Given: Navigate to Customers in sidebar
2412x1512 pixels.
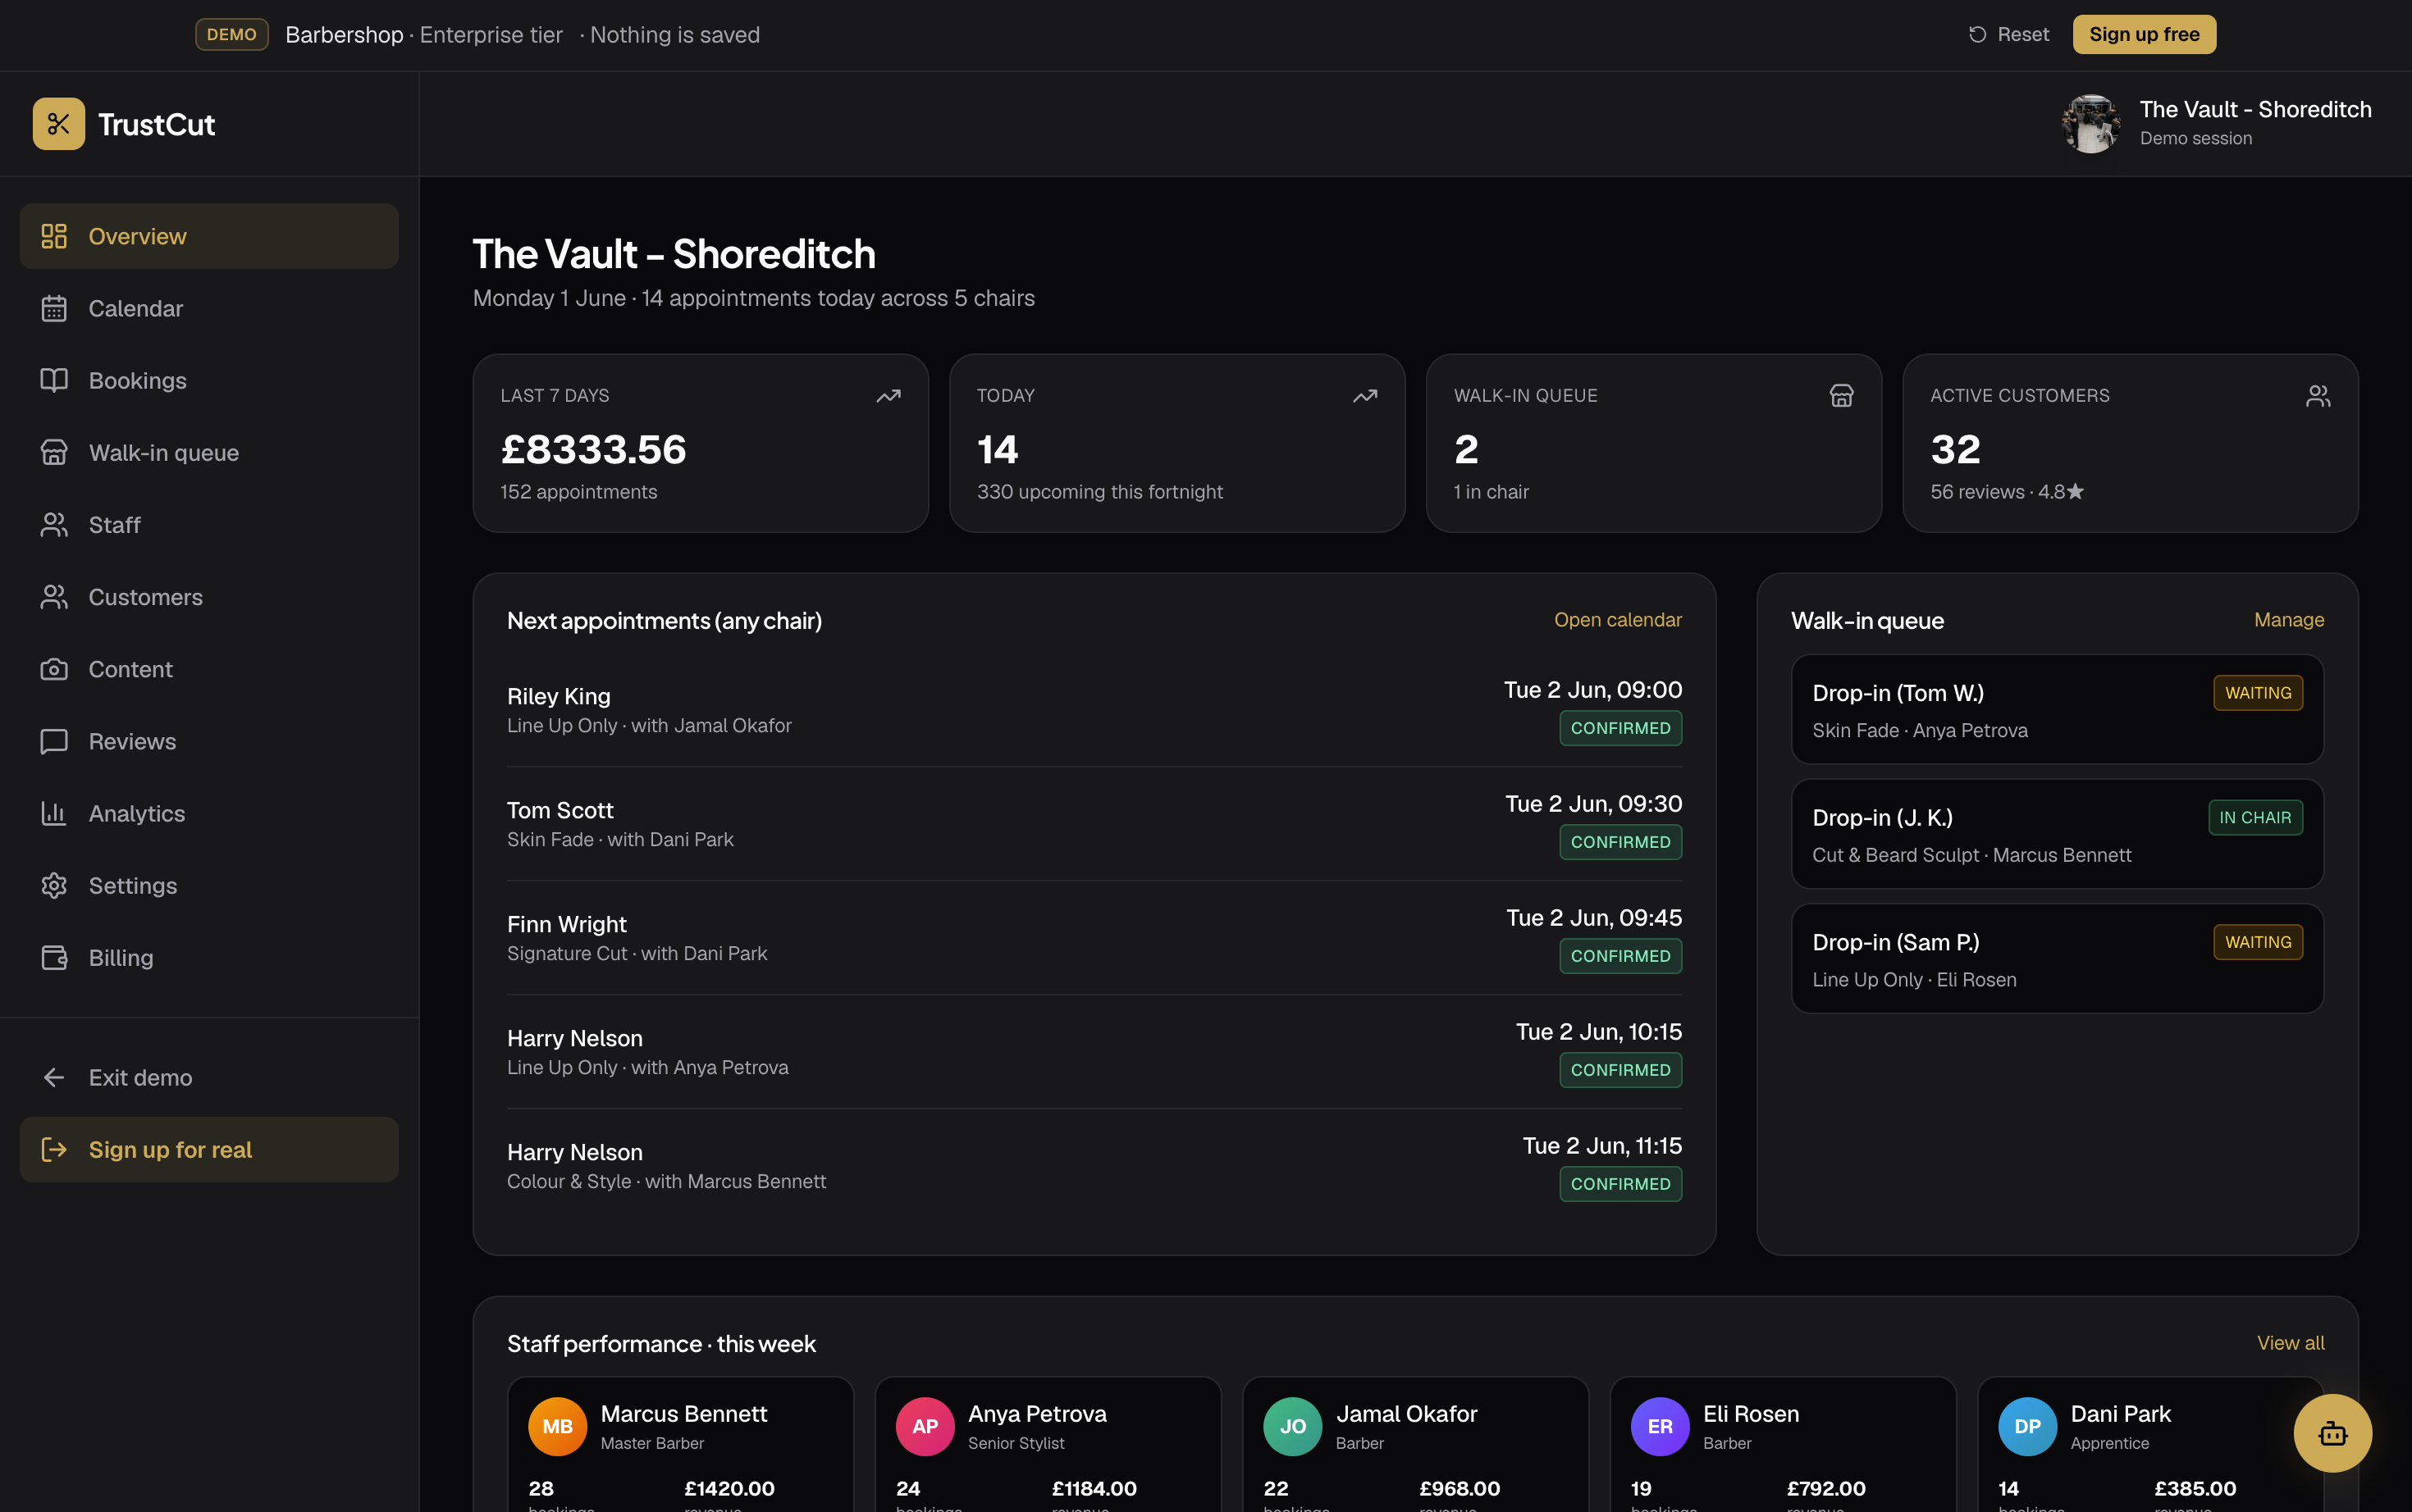Looking at the screenshot, I should pos(209,596).
